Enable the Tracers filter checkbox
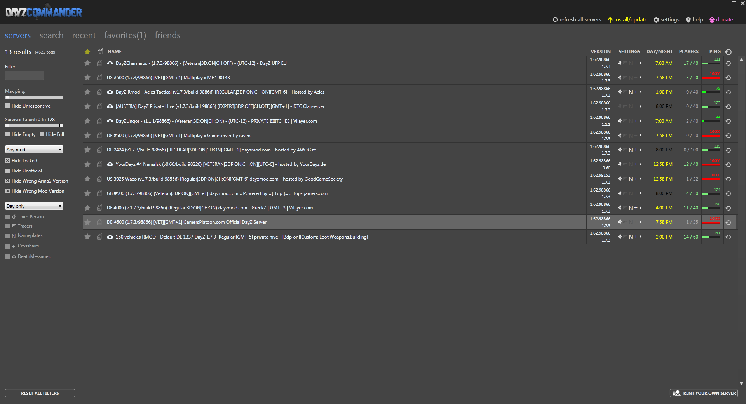 click(7, 226)
